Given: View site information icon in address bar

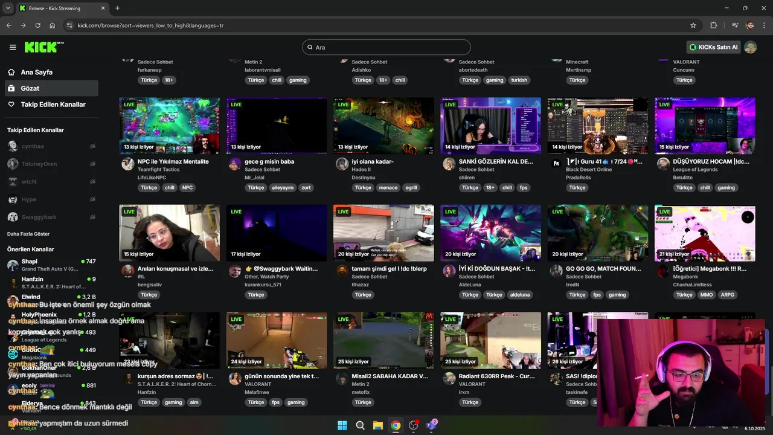Looking at the screenshot, I should 69,25.
